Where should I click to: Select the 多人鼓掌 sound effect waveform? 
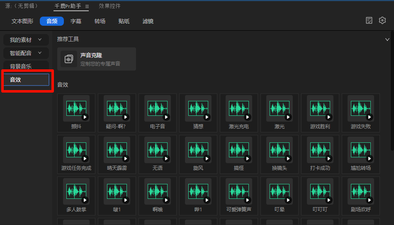point(76,192)
